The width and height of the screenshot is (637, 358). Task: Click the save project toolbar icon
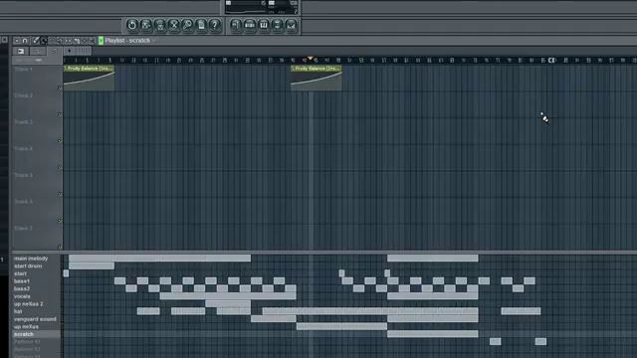[146, 25]
